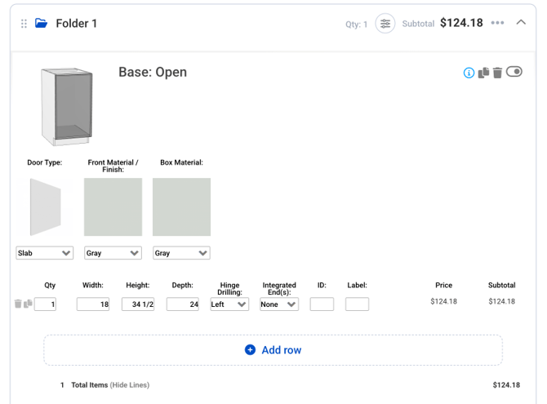
Task: Show info for Base: Open cabinet
Action: point(469,73)
